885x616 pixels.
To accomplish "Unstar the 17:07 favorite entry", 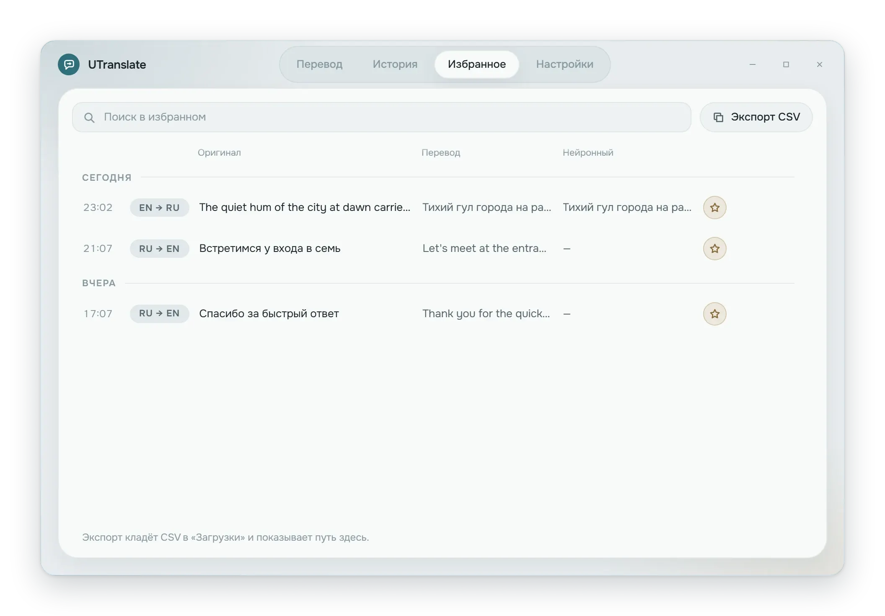I will coord(714,314).
